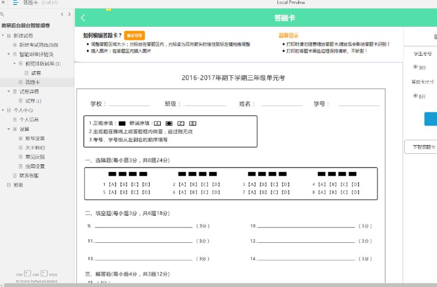This screenshot has height=287, width=437.
Task: Click page icon beside 新建试卷
Action: point(9,35)
